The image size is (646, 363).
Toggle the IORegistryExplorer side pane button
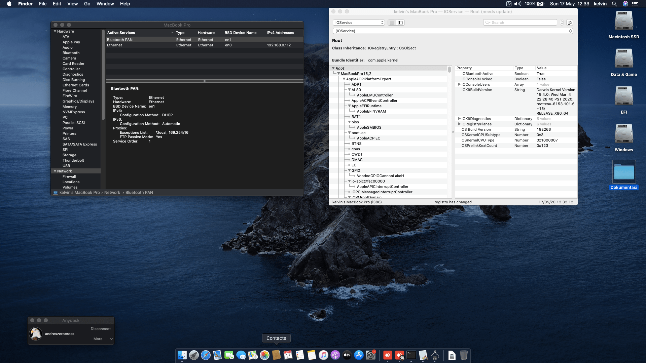point(570,23)
